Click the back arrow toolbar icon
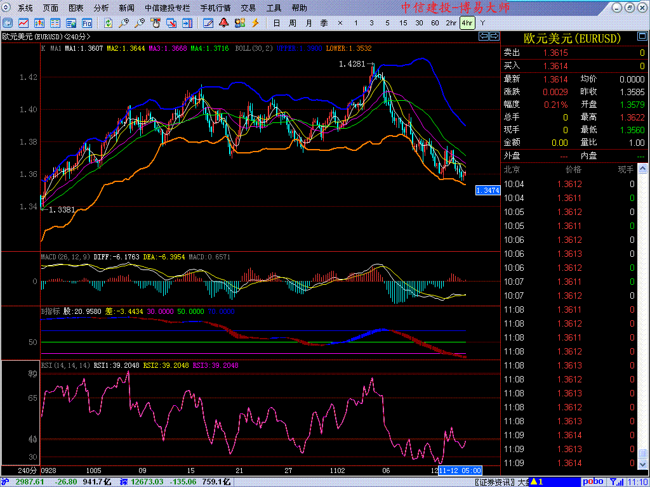650x487 pixels. (8, 23)
